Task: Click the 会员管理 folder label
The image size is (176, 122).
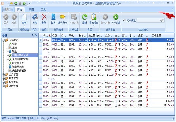Action: click(13, 75)
